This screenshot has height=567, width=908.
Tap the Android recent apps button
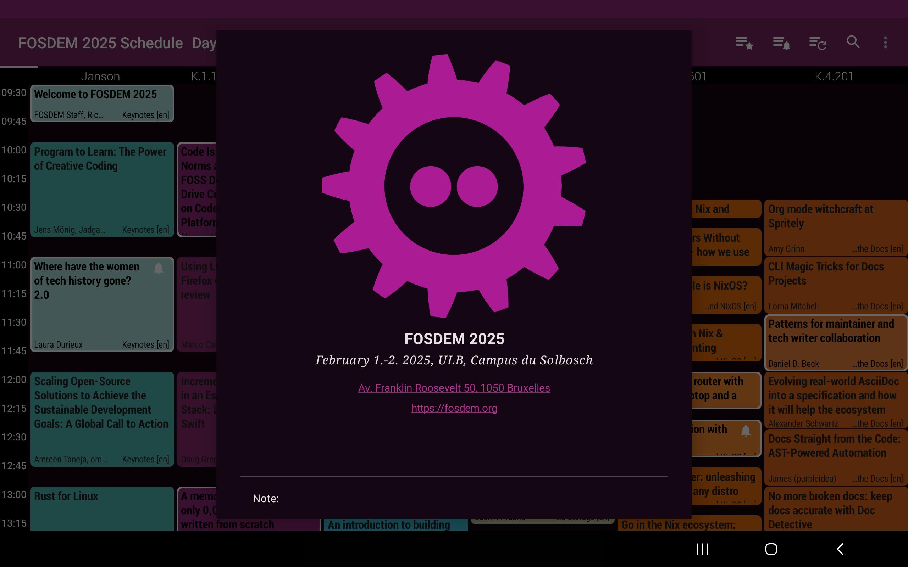[x=702, y=549]
